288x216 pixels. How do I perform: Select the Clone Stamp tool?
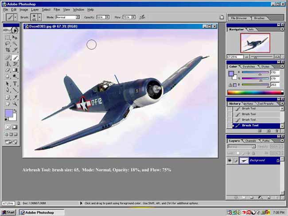[8, 64]
